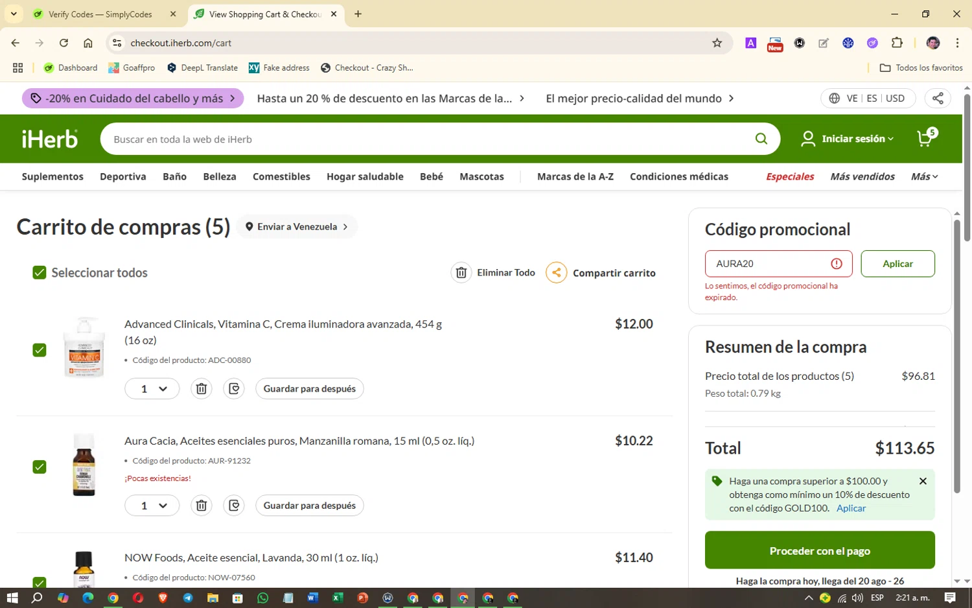972x608 pixels.
Task: Open Windows notification center icon
Action: click(950, 598)
